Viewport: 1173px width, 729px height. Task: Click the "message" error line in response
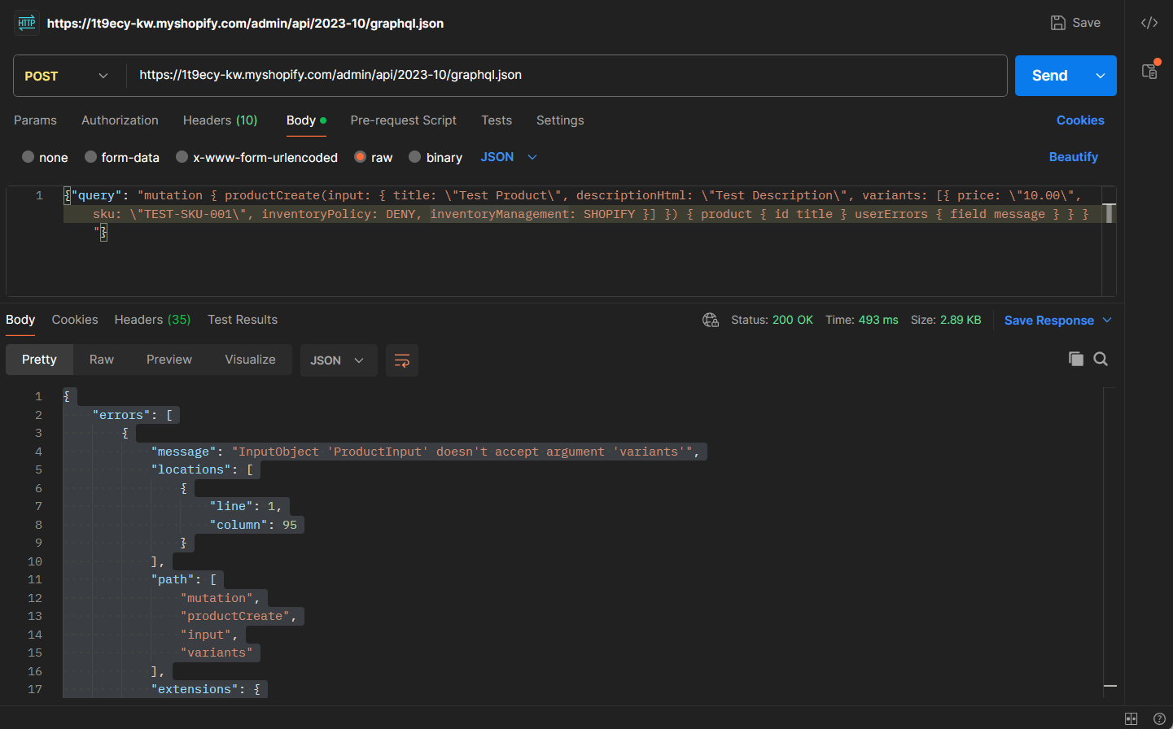point(425,452)
